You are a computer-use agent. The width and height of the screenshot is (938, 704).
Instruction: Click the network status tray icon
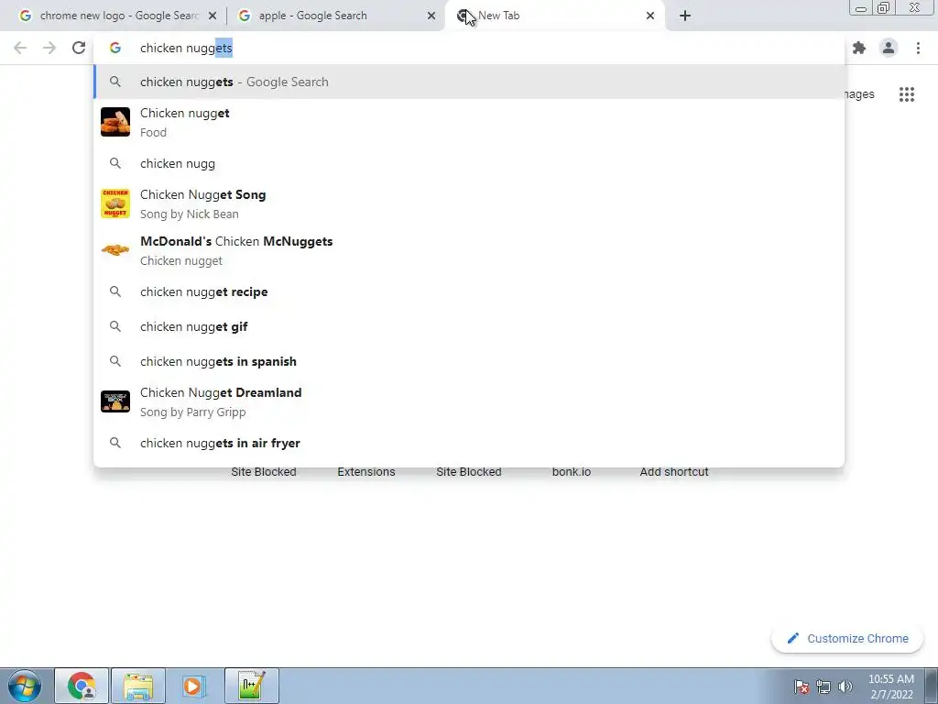[823, 687]
